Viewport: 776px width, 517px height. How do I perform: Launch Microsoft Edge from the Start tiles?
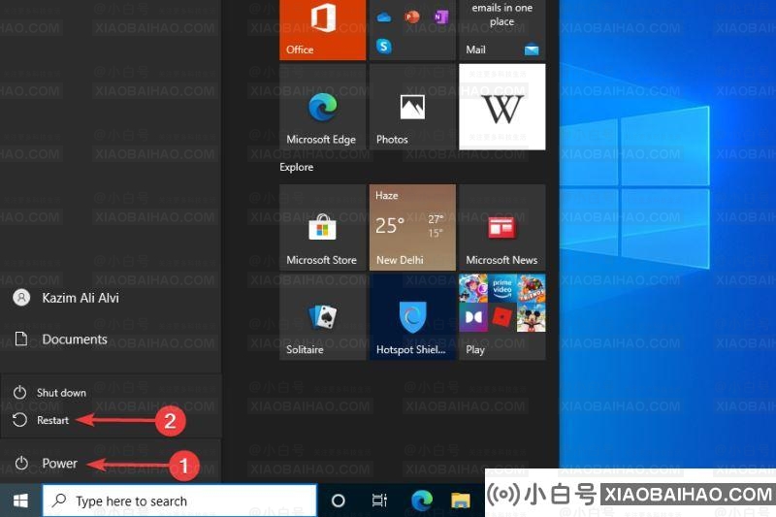pyautogui.click(x=323, y=107)
